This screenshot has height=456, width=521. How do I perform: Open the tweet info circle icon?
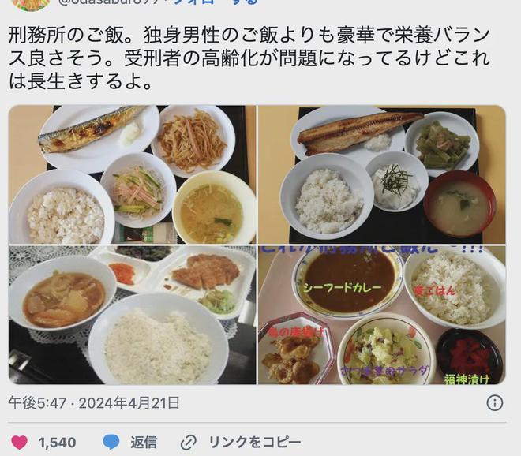494,403
